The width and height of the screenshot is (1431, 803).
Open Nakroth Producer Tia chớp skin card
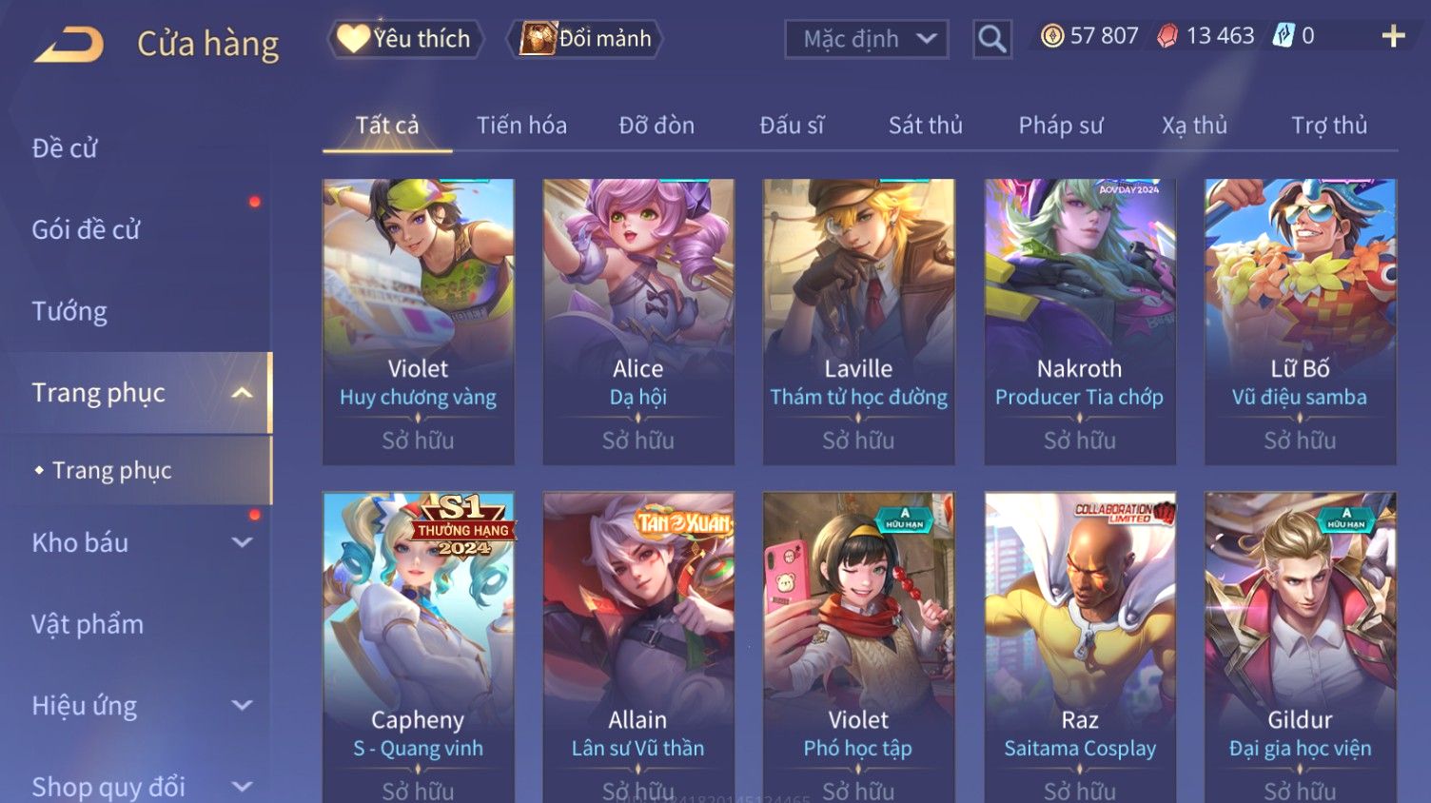tap(1079, 322)
